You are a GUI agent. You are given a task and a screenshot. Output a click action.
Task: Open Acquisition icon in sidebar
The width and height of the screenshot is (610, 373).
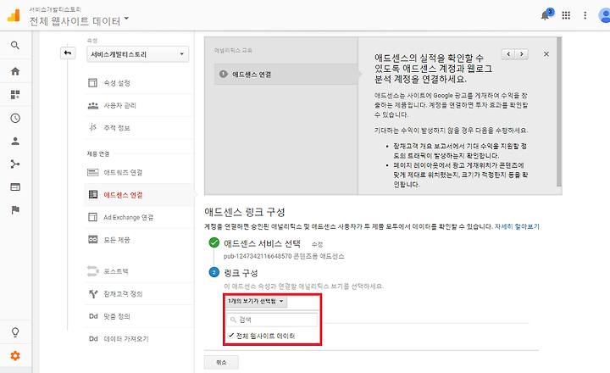[x=15, y=164]
